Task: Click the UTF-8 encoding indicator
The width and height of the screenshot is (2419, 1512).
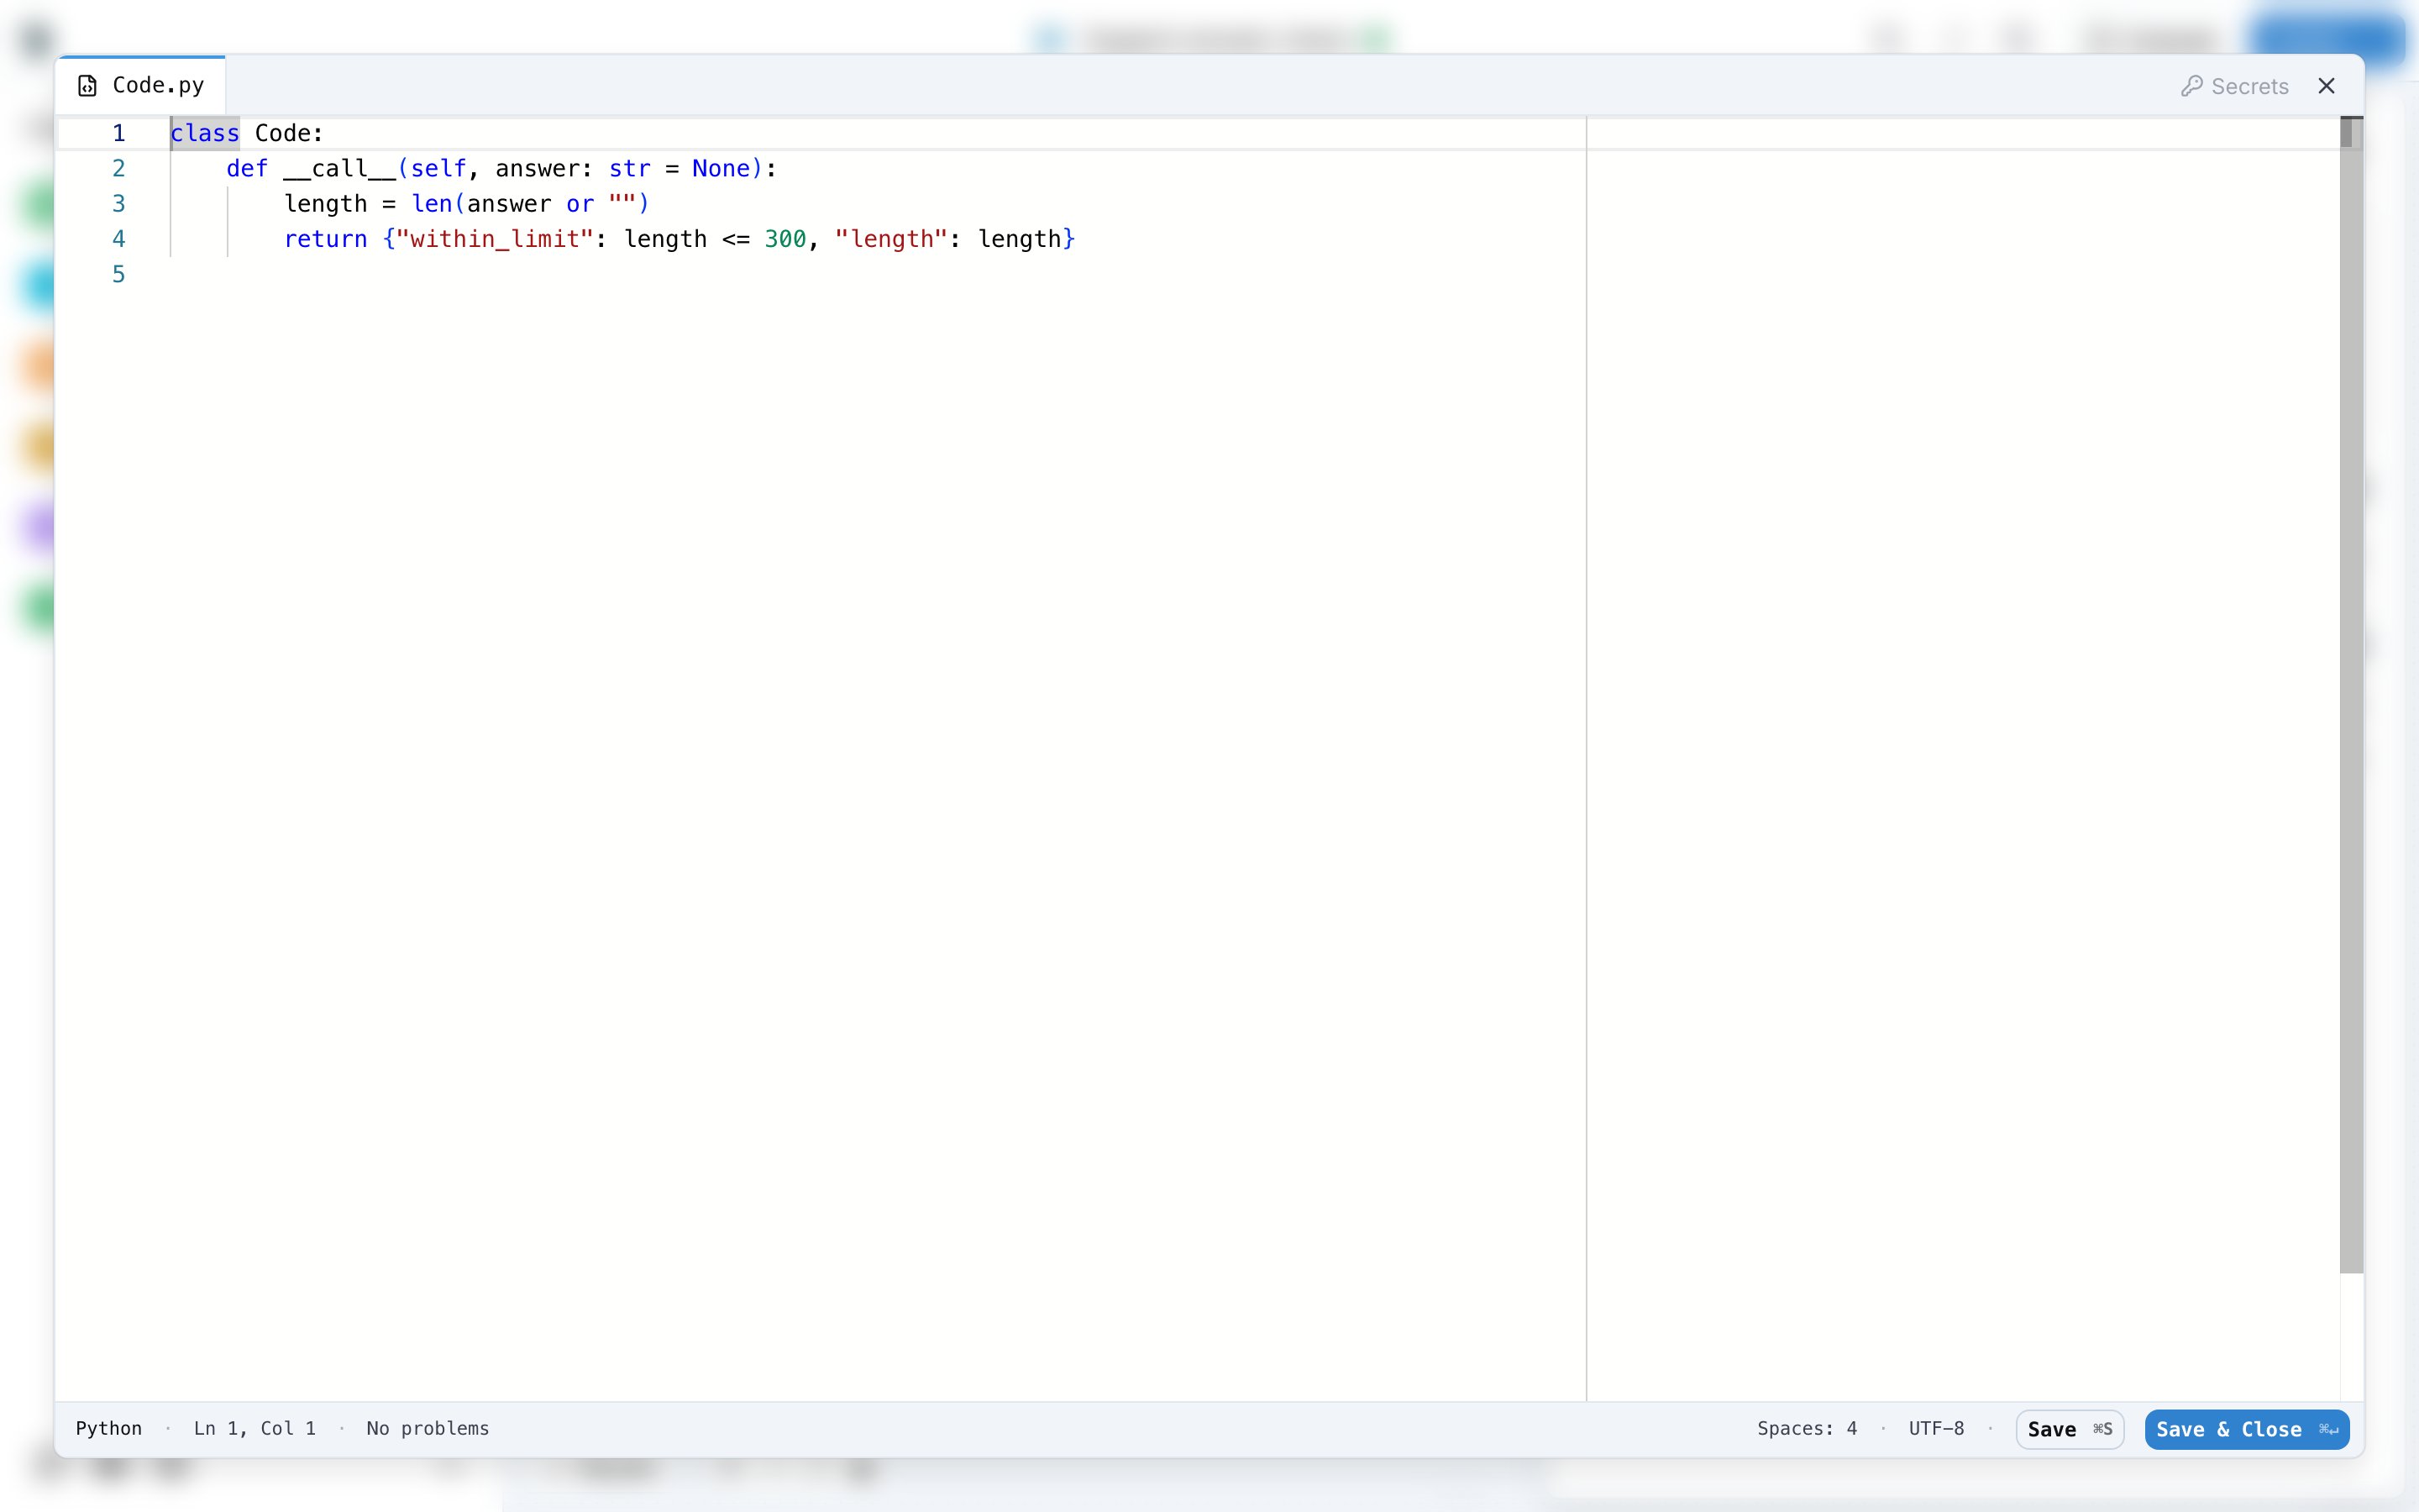Action: [x=1936, y=1428]
